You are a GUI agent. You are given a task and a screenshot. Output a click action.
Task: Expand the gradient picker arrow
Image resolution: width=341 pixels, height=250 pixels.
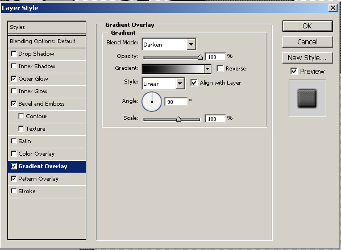(x=207, y=69)
